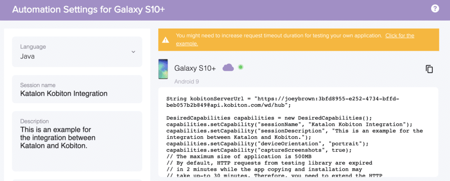This screenshot has width=450, height=181.
Task: Click the green online status dot
Action: click(240, 67)
